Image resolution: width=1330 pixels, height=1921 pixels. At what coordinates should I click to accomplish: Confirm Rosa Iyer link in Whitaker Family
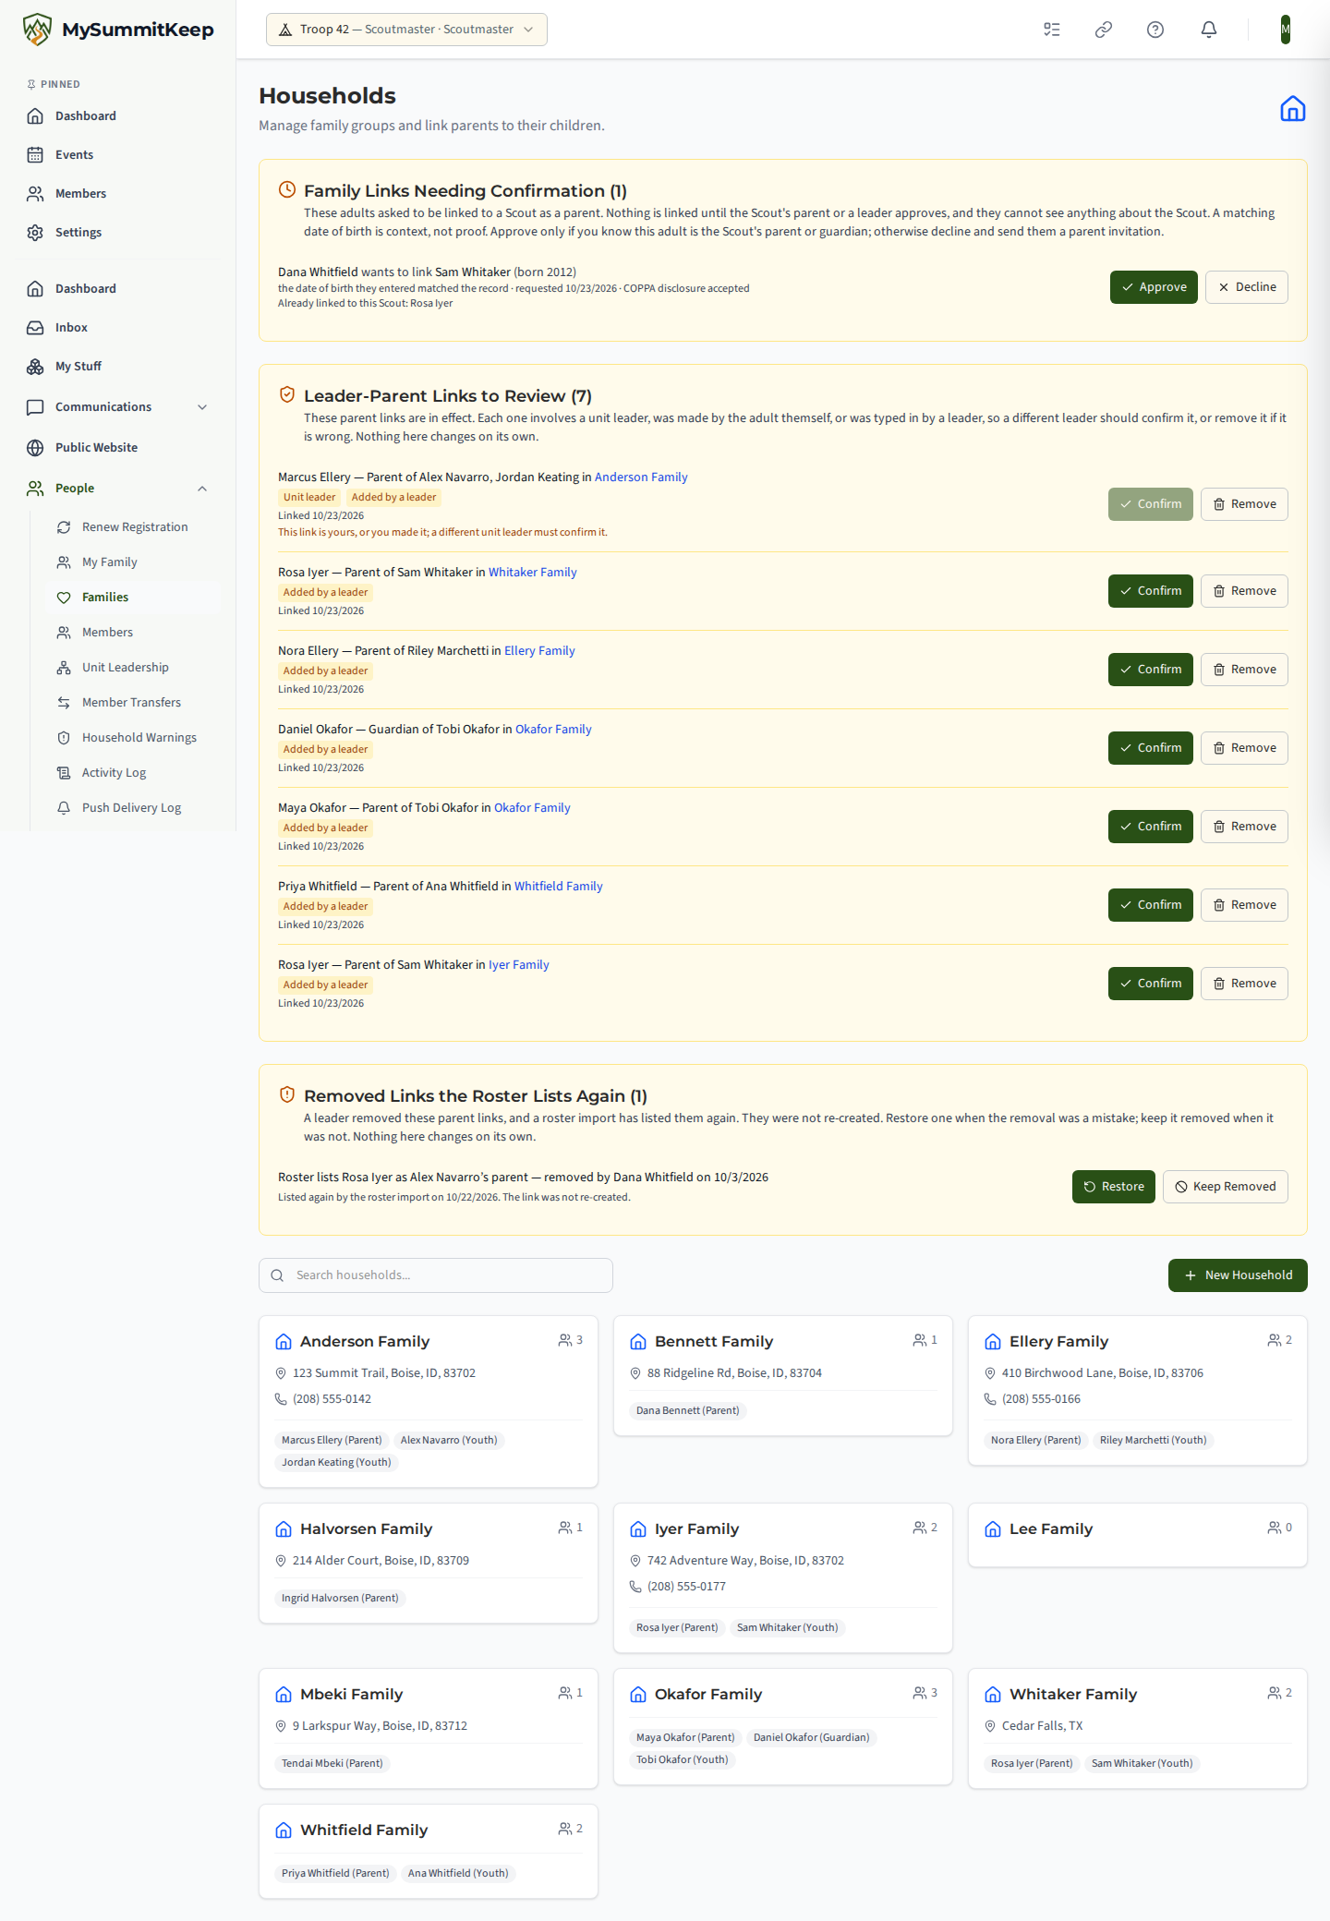pos(1150,591)
